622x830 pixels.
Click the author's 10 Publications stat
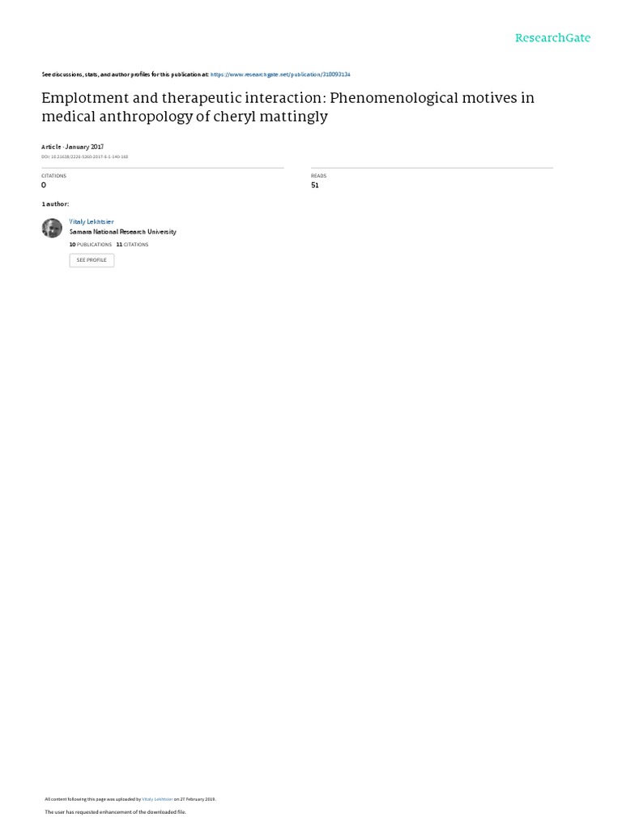[x=91, y=244]
